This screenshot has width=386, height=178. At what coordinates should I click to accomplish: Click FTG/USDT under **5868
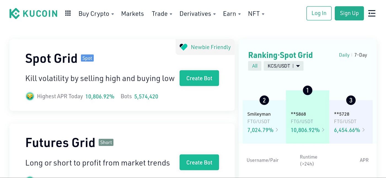pyautogui.click(x=302, y=121)
